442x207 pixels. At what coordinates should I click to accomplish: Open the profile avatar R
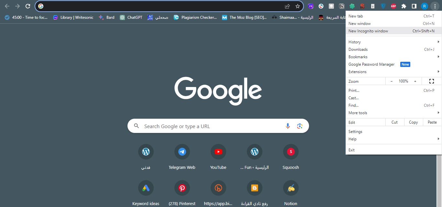coord(424,6)
